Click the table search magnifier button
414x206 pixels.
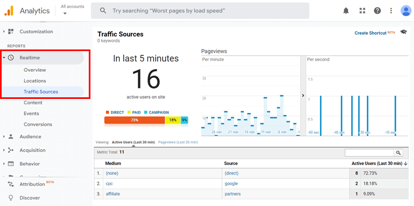398,153
